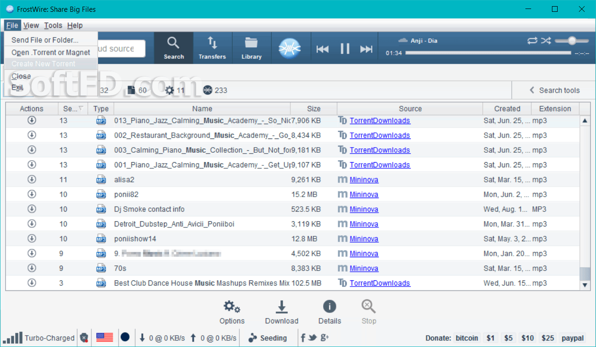Open the Mininova link for alisa2
Image resolution: width=596 pixels, height=347 pixels.
pyautogui.click(x=364, y=180)
